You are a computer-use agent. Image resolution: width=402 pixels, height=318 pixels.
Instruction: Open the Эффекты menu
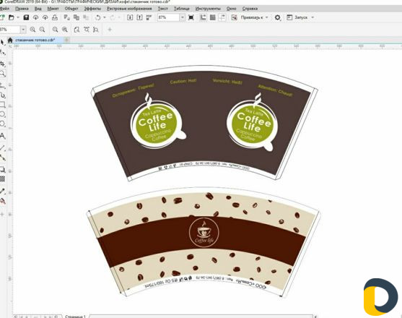point(92,9)
